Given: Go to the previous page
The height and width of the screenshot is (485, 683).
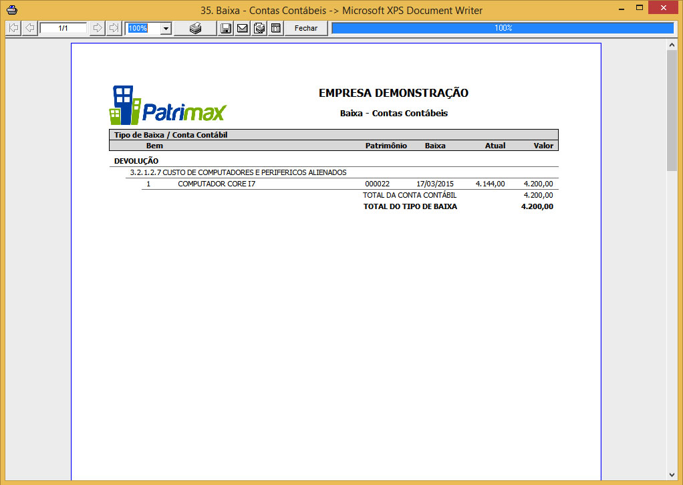Looking at the screenshot, I should [29, 28].
